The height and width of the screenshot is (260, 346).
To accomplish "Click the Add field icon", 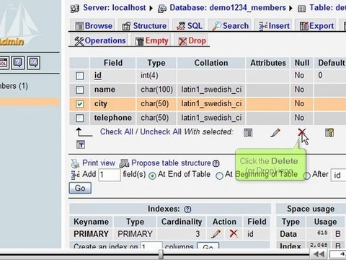I will pyautogui.click(x=75, y=175).
